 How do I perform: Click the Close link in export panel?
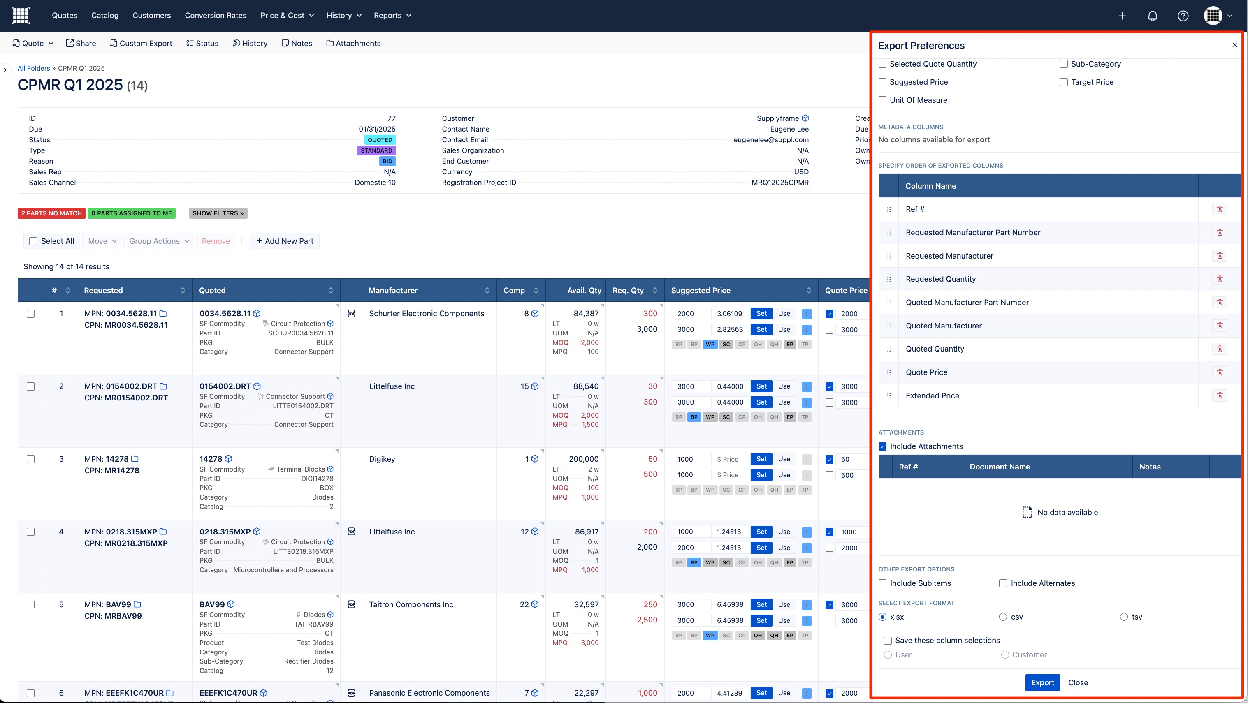(1078, 683)
